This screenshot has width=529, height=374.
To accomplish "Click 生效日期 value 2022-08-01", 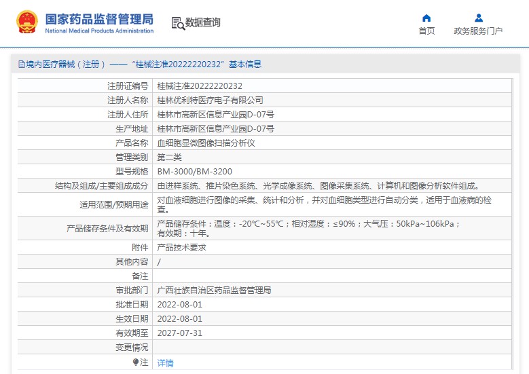I will (x=180, y=319).
